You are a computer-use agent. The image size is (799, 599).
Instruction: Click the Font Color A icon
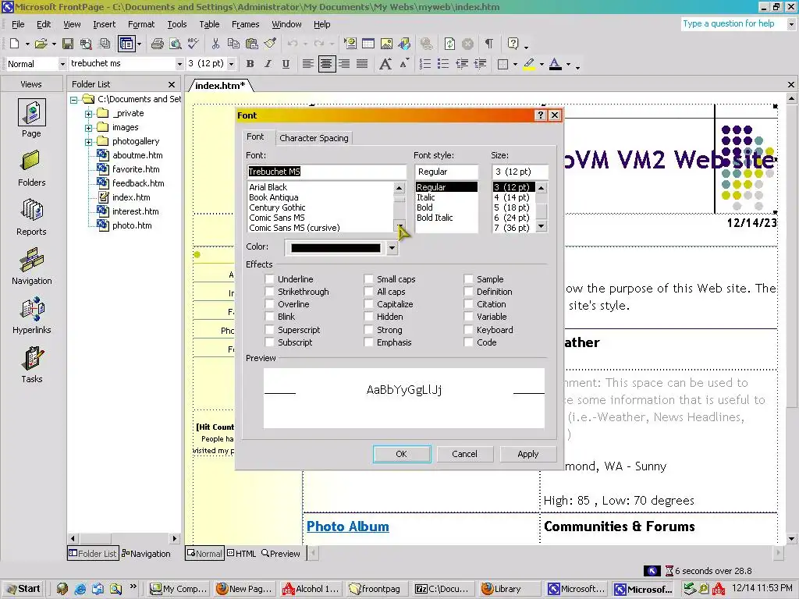556,64
